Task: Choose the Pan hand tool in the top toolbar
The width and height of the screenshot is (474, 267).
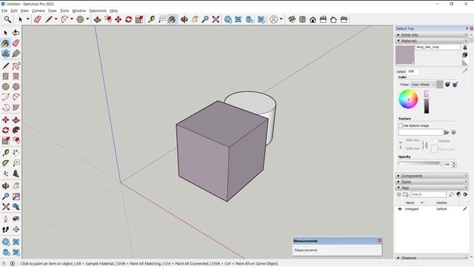Action: point(195,20)
